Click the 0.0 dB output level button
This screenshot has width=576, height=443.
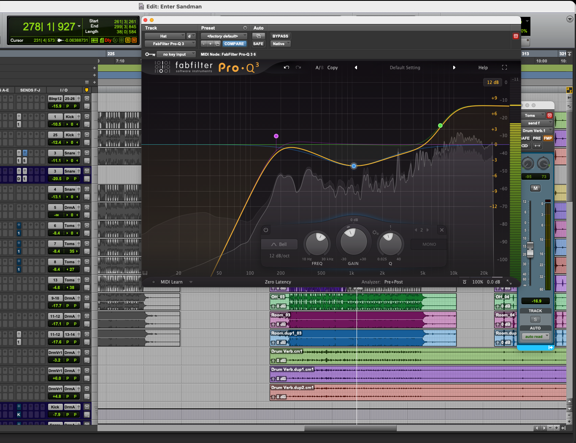click(493, 282)
